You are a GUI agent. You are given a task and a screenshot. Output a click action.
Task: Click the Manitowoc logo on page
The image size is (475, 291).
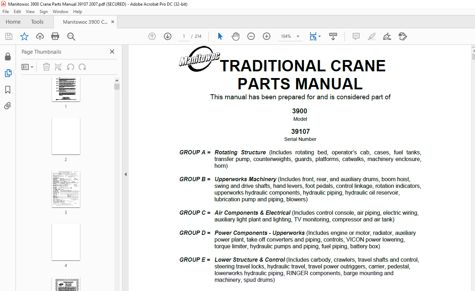(x=199, y=59)
